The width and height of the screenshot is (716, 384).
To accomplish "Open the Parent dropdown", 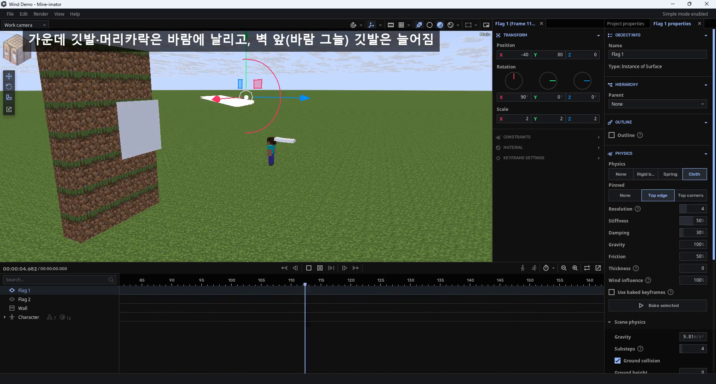I will tap(658, 104).
